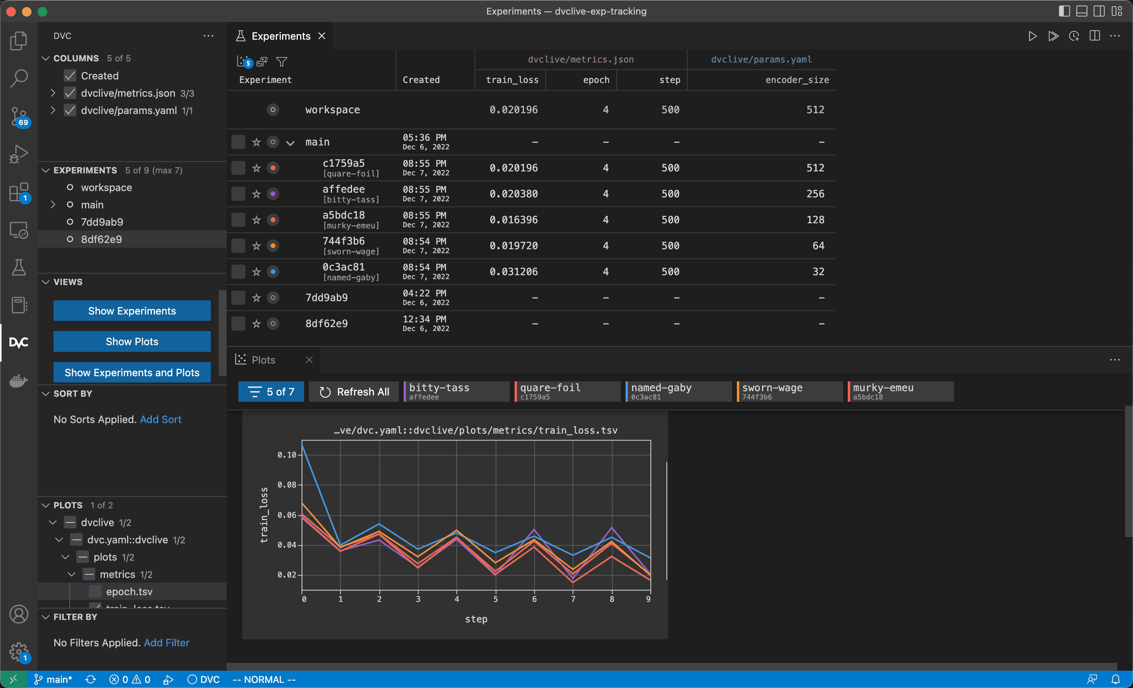The width and height of the screenshot is (1133, 688).
Task: Collapse the VIEWS section header
Action: coord(68,282)
